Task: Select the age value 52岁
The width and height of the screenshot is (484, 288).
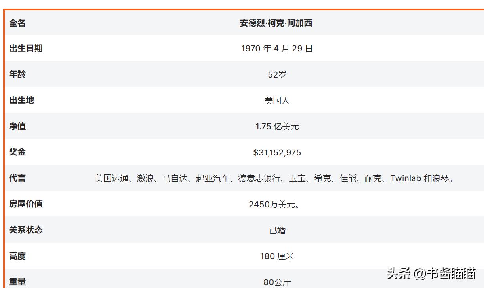Action: (x=277, y=74)
